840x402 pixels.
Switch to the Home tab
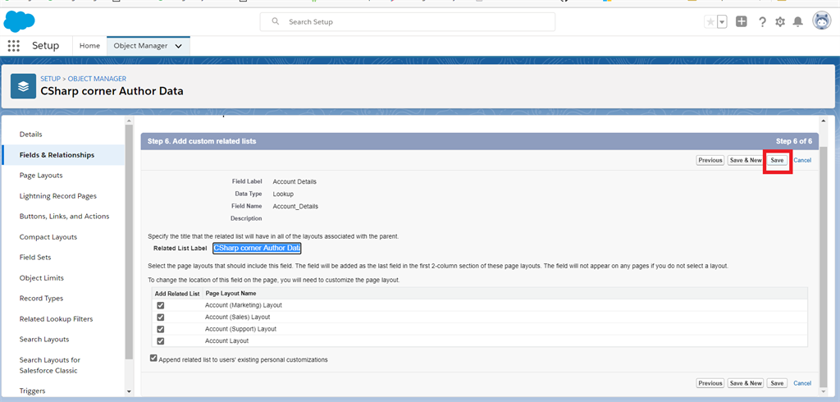(89, 46)
